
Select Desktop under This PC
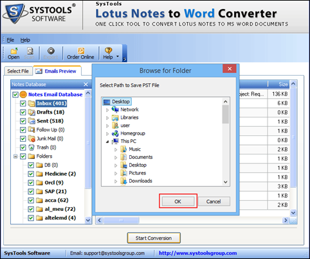point(138,165)
